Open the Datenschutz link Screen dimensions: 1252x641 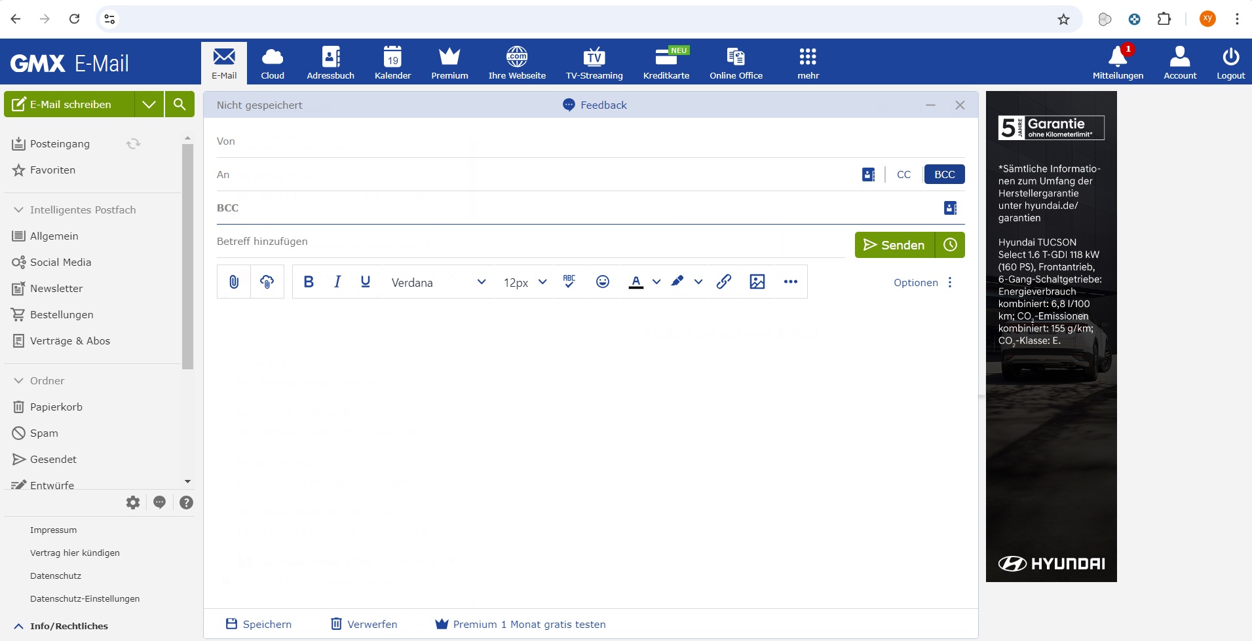click(56, 575)
